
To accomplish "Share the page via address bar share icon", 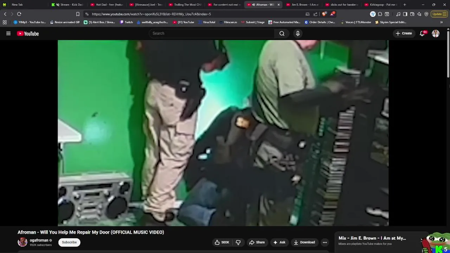I will [315, 14].
